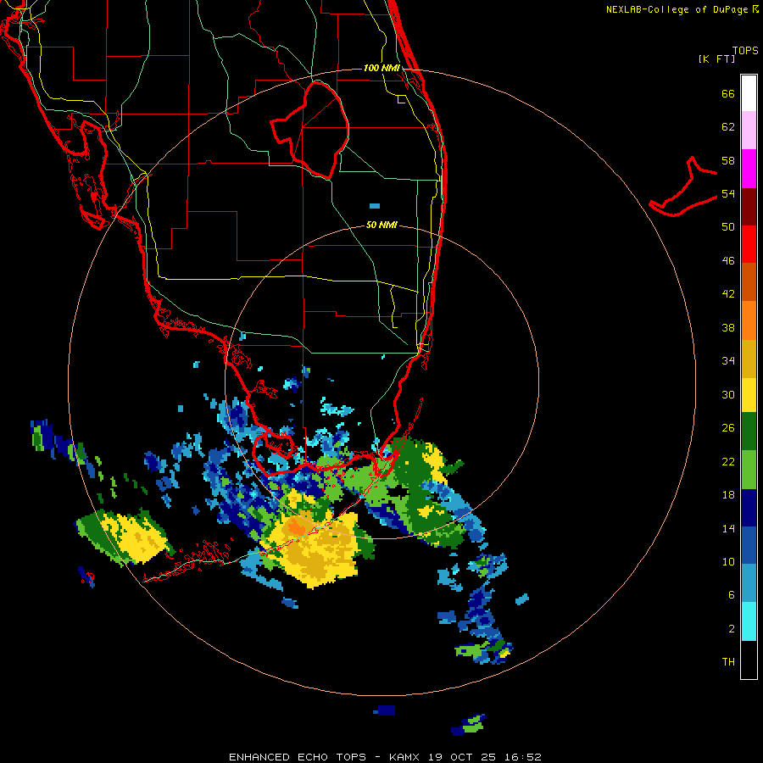Click the bright red 46-50 legend swatch
The image size is (763, 763).
(x=749, y=244)
